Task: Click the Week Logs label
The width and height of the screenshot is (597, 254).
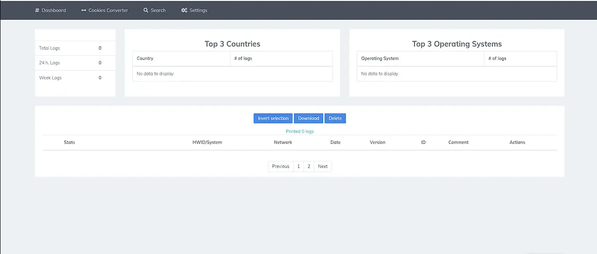Action: (50, 78)
